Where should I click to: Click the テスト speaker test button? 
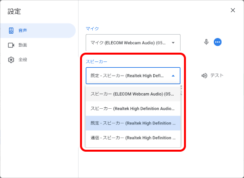(x=212, y=76)
